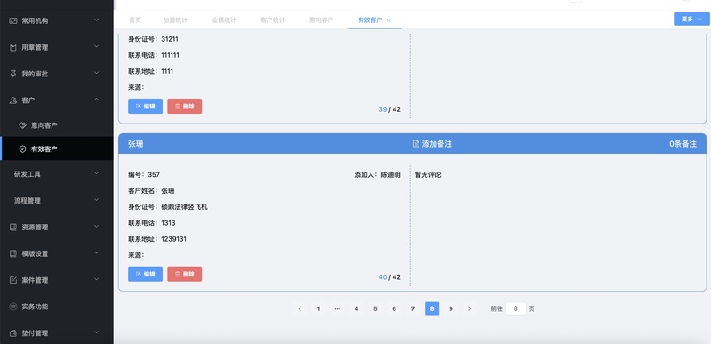Click 联系电话 value 111111
This screenshot has width=711, height=344.
point(170,55)
